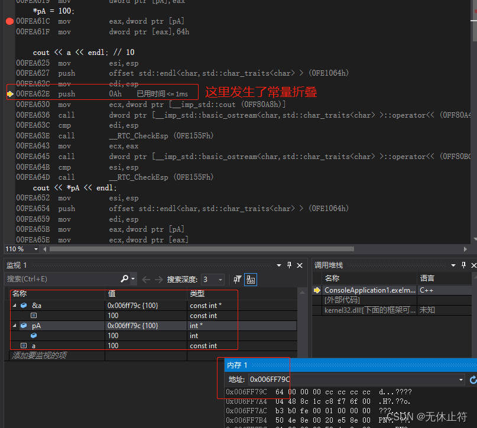Click the source line cout << *pA << endl;

pos(75,188)
